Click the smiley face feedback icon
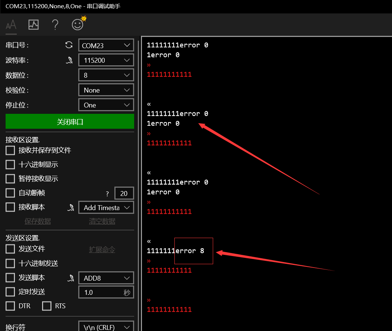This screenshot has width=392, height=331. coord(78,25)
